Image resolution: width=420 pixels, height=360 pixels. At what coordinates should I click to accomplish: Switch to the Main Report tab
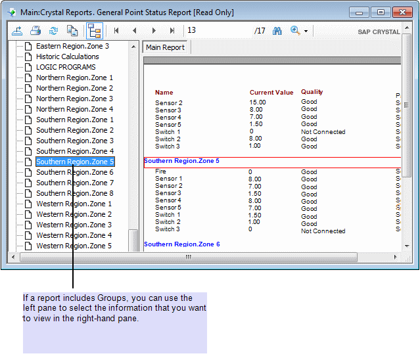[x=165, y=47]
